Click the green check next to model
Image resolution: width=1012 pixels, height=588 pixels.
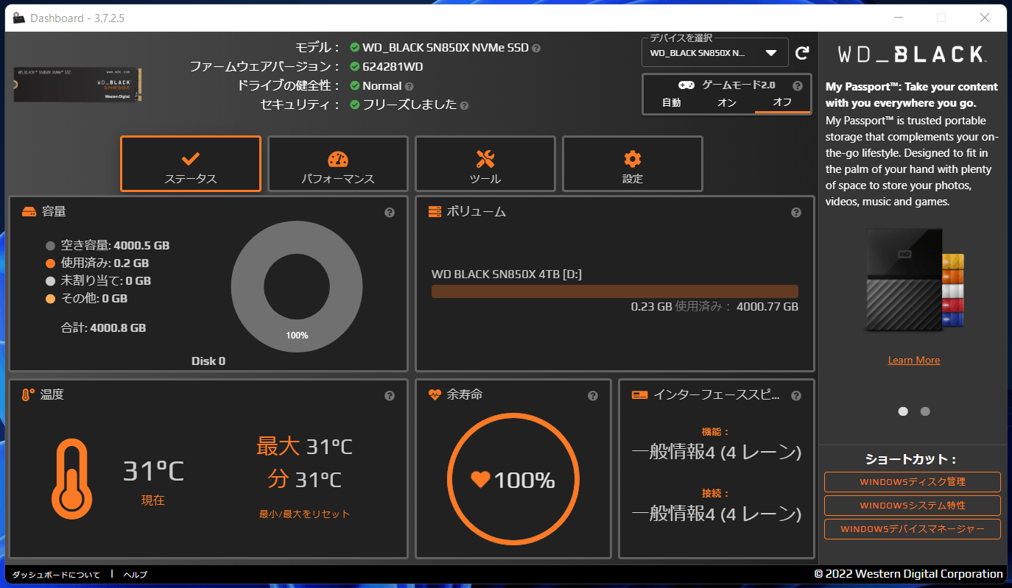pos(355,48)
